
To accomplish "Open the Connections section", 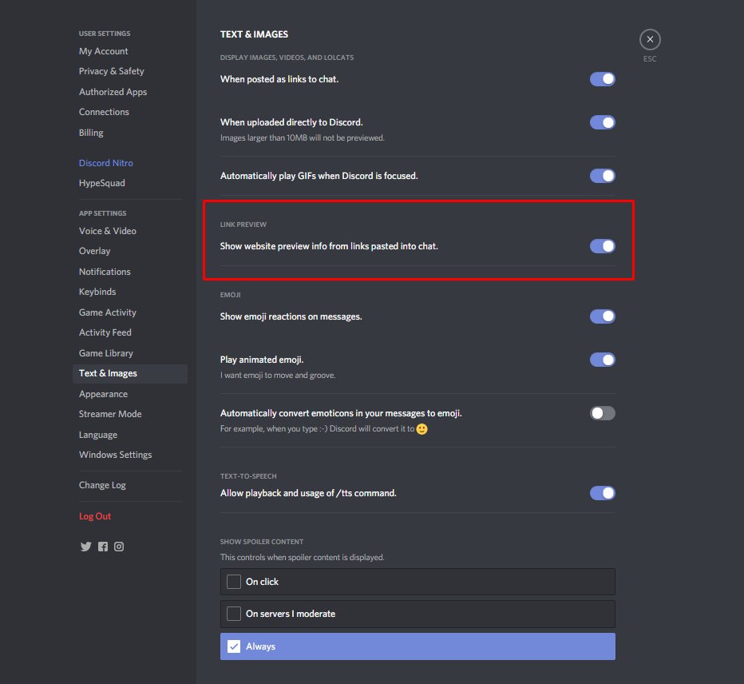I will point(104,112).
